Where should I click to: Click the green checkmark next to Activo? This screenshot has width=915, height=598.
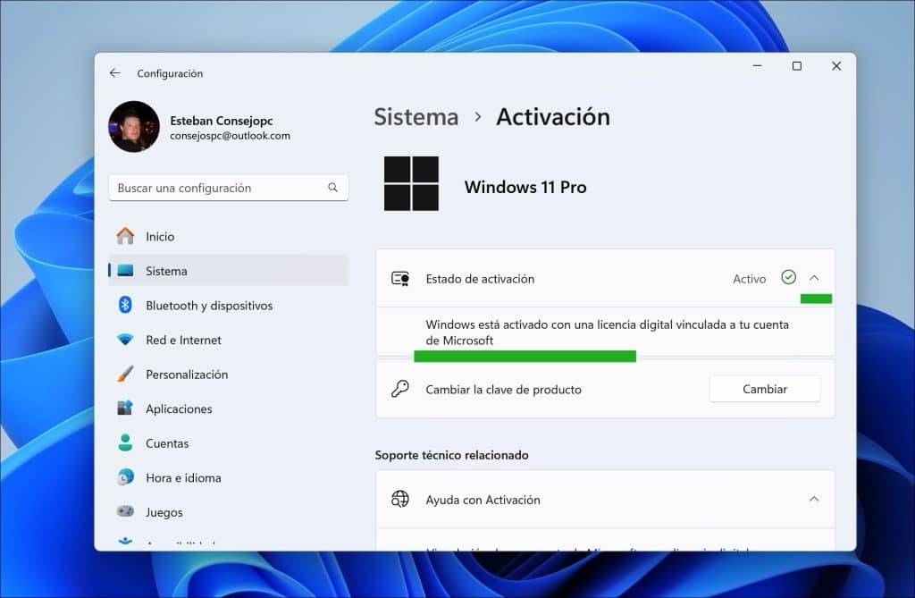(x=788, y=277)
